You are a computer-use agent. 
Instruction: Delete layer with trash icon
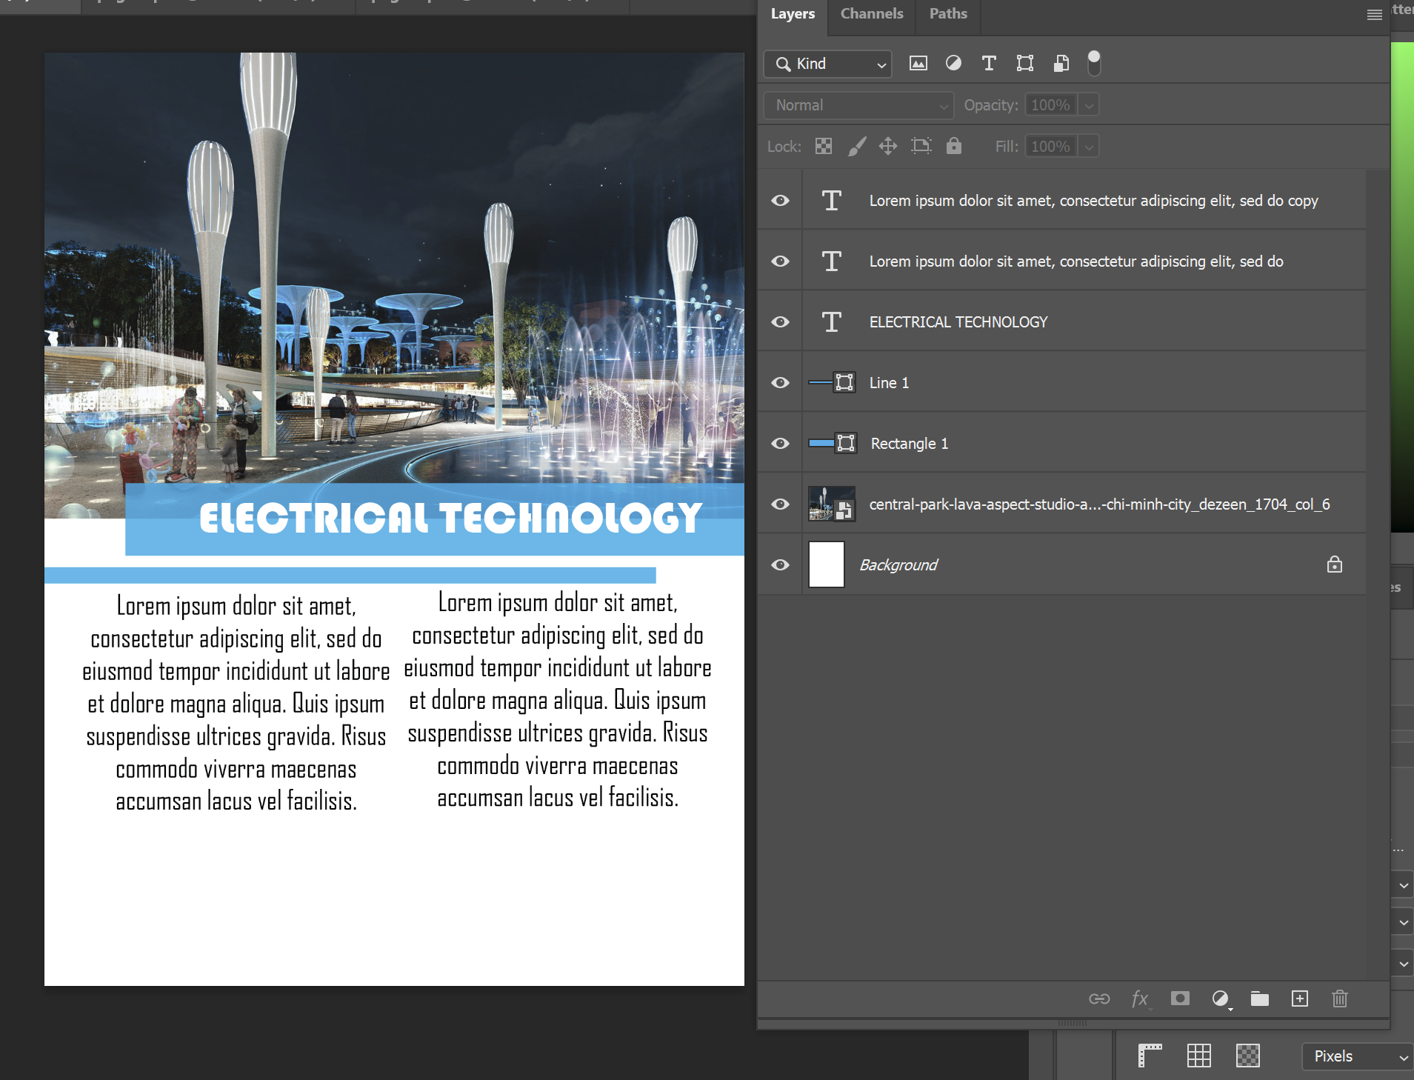1339,999
